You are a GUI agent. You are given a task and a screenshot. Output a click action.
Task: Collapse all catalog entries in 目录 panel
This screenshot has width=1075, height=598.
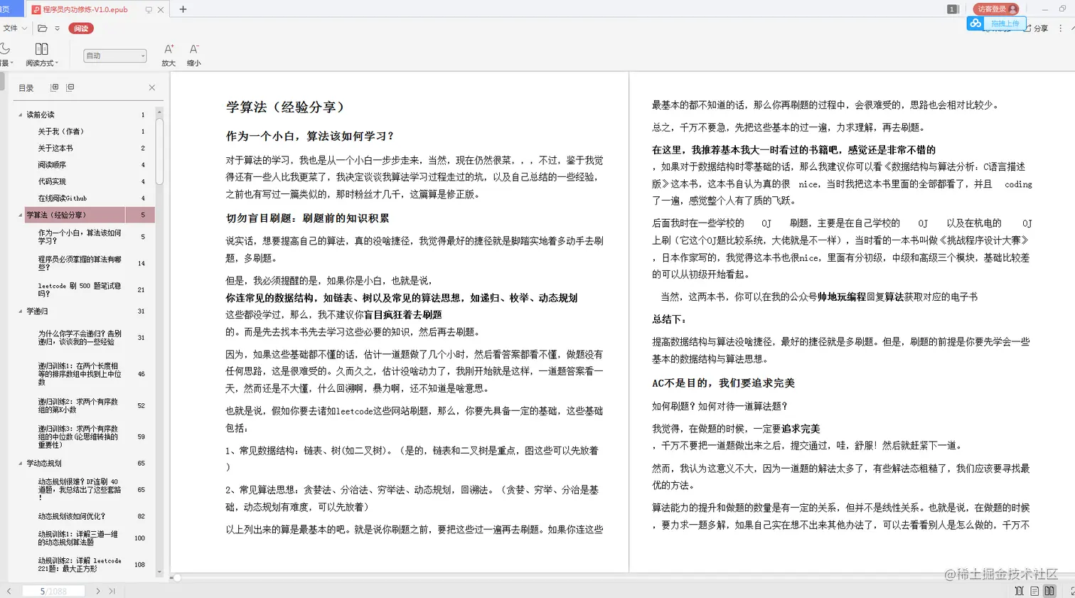[69, 87]
